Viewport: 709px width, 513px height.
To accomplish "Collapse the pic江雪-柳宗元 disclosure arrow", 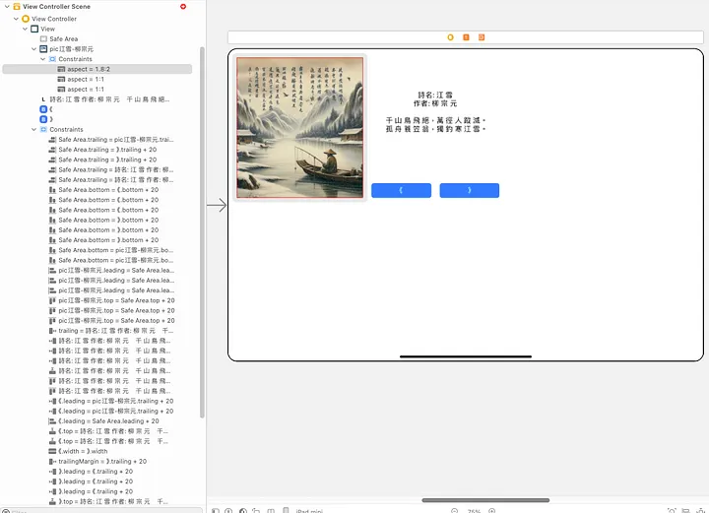I will 33,49.
